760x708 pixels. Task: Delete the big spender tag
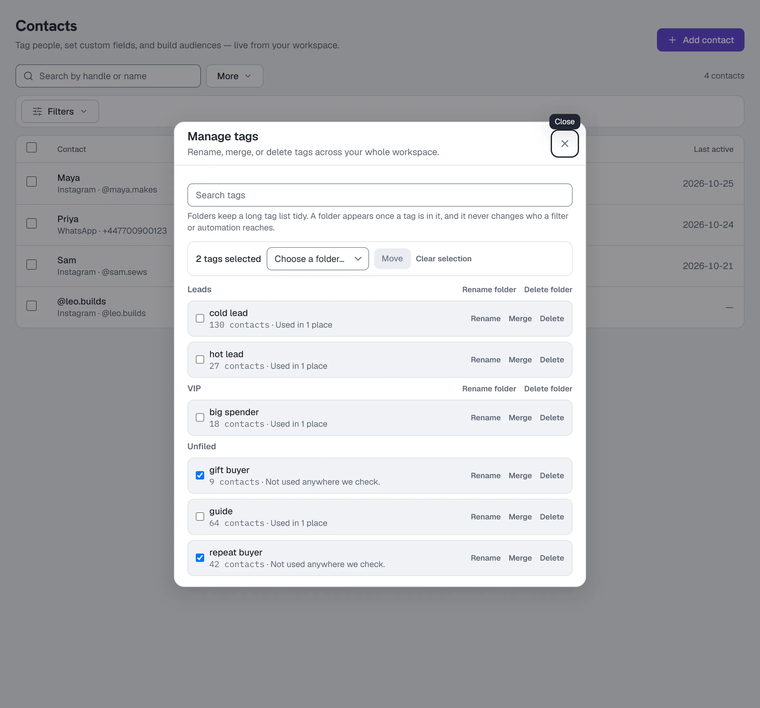point(552,418)
